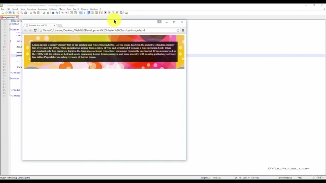Click the INS status bar indicator
The width and height of the screenshot is (326, 183).
(320, 178)
